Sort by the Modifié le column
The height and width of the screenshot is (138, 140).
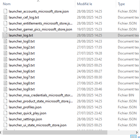pyautogui.click(x=85, y=4)
